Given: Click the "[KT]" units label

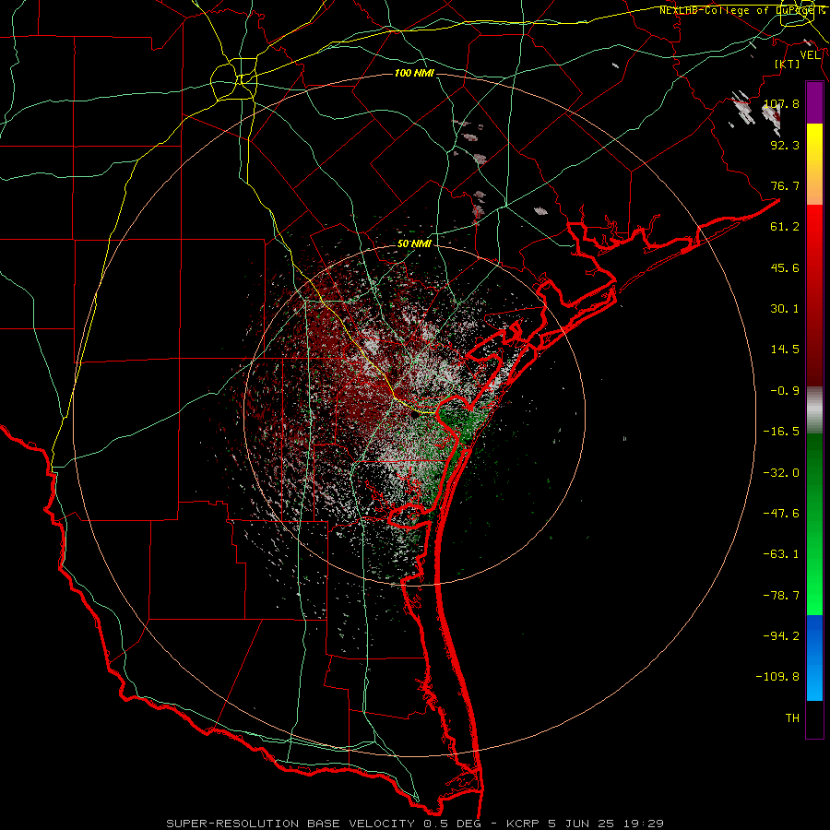Looking at the screenshot, I should pyautogui.click(x=788, y=64).
